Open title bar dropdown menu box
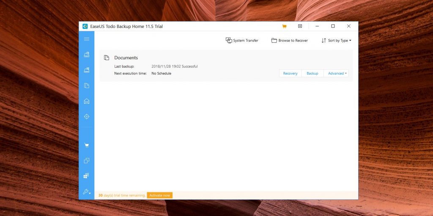 click(x=300, y=26)
